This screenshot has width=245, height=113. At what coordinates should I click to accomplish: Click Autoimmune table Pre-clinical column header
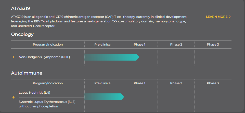(103, 83)
